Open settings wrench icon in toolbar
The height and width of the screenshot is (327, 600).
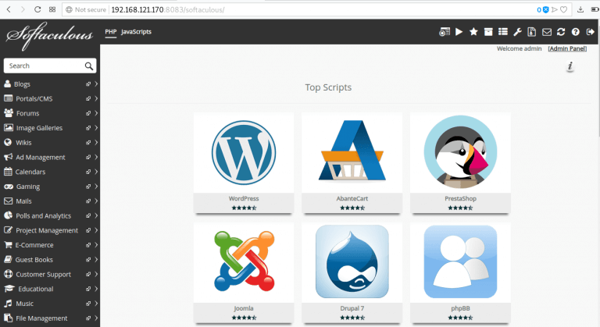pos(517,32)
